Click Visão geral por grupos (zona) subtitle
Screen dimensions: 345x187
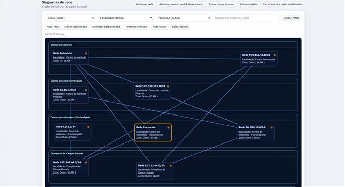tap(64, 7)
